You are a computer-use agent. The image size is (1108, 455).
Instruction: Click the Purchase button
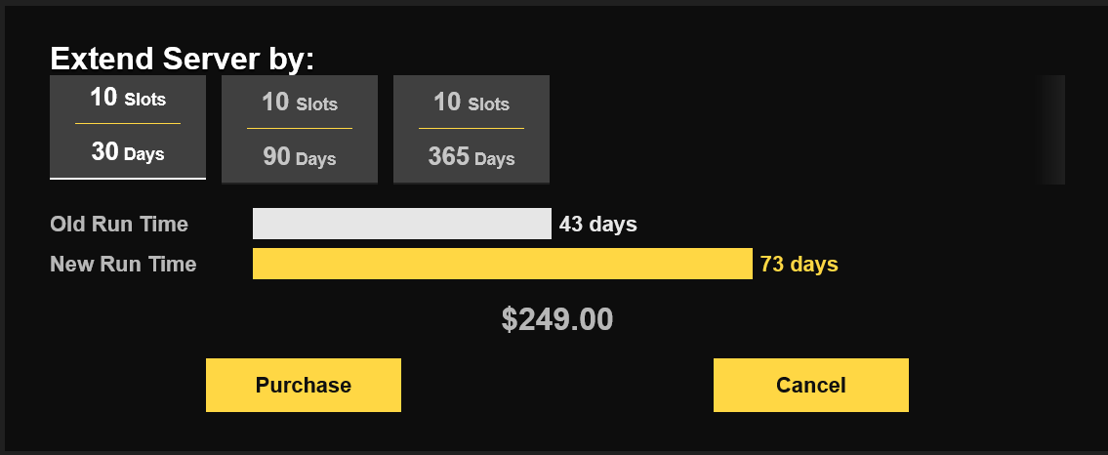point(304,385)
